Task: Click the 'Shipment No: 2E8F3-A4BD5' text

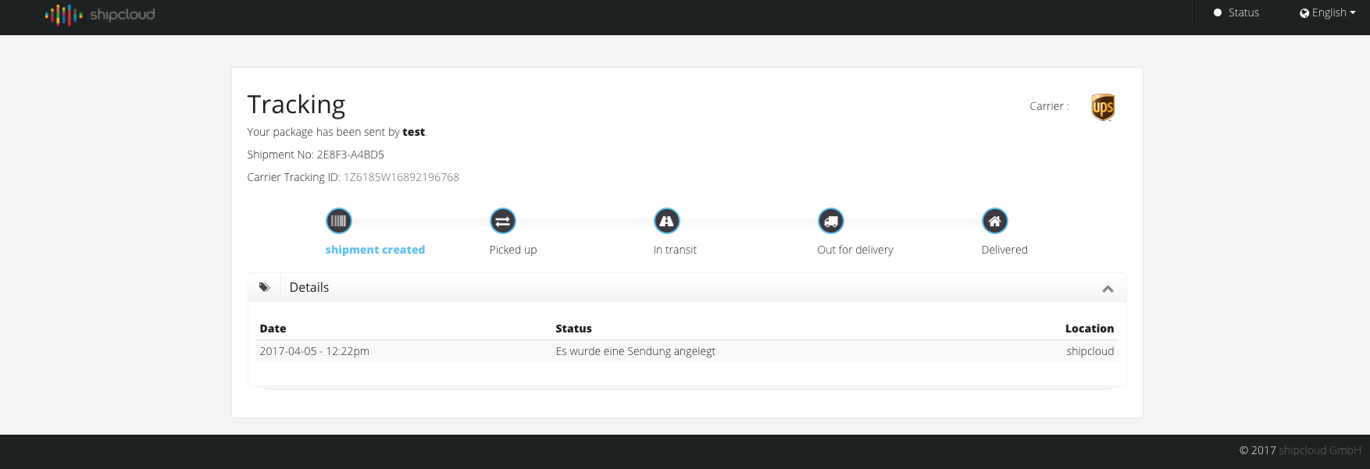Action: tap(316, 155)
